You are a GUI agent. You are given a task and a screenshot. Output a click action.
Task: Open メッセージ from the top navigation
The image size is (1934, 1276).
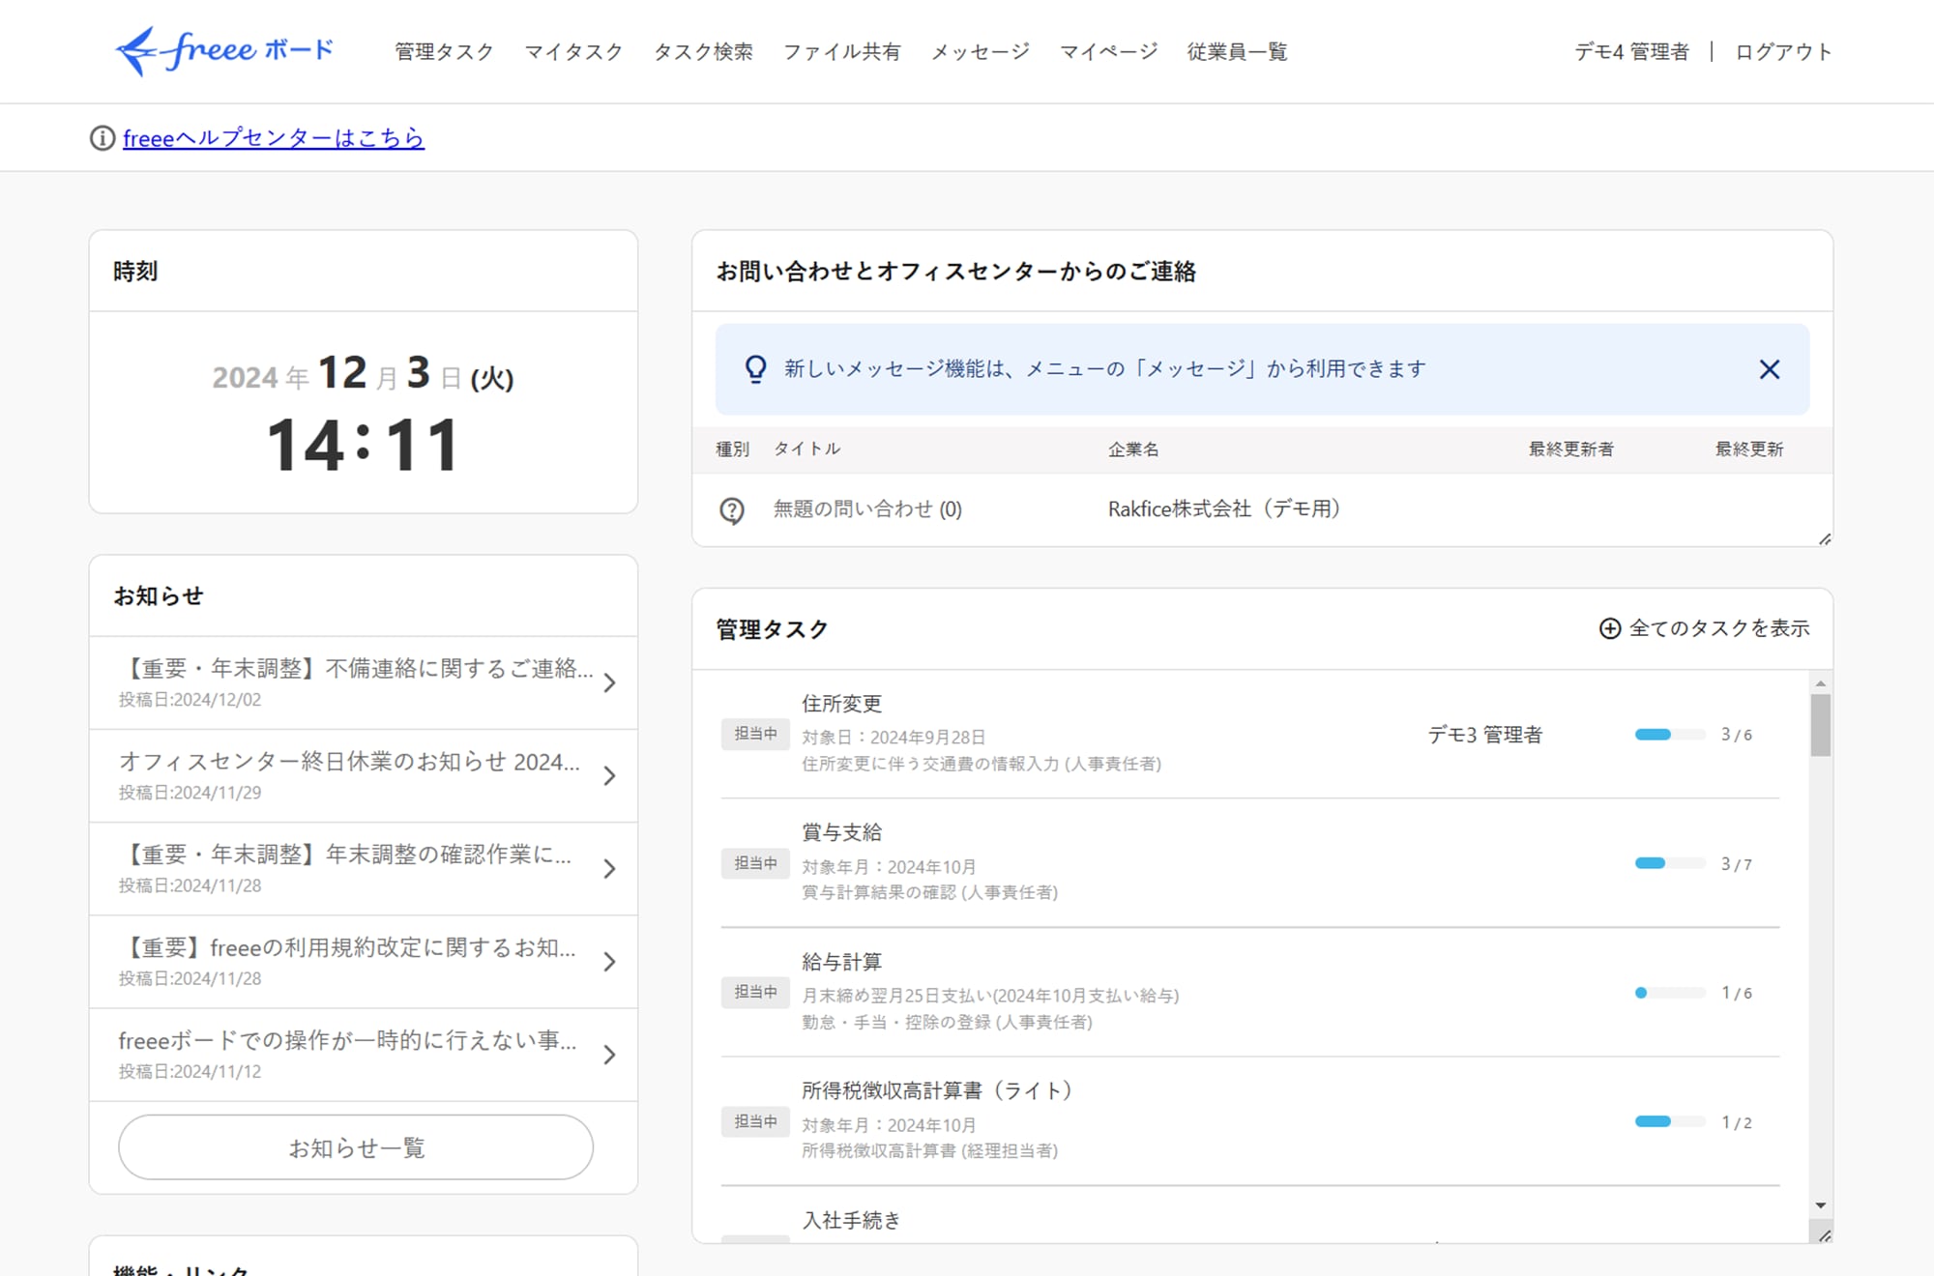click(979, 52)
